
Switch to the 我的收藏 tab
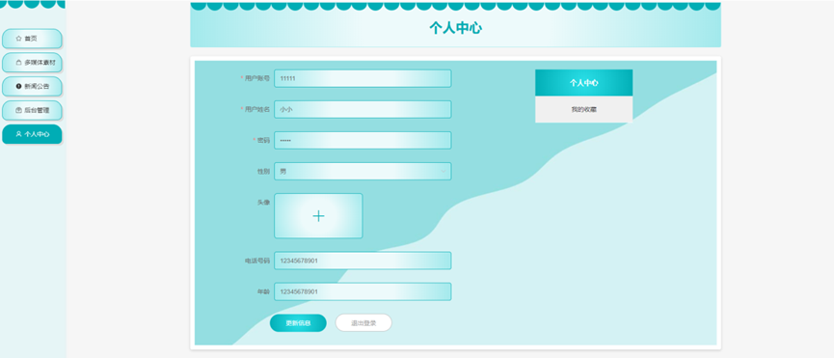coord(583,110)
